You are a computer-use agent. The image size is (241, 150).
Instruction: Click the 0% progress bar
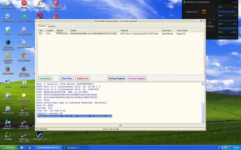pos(120,125)
